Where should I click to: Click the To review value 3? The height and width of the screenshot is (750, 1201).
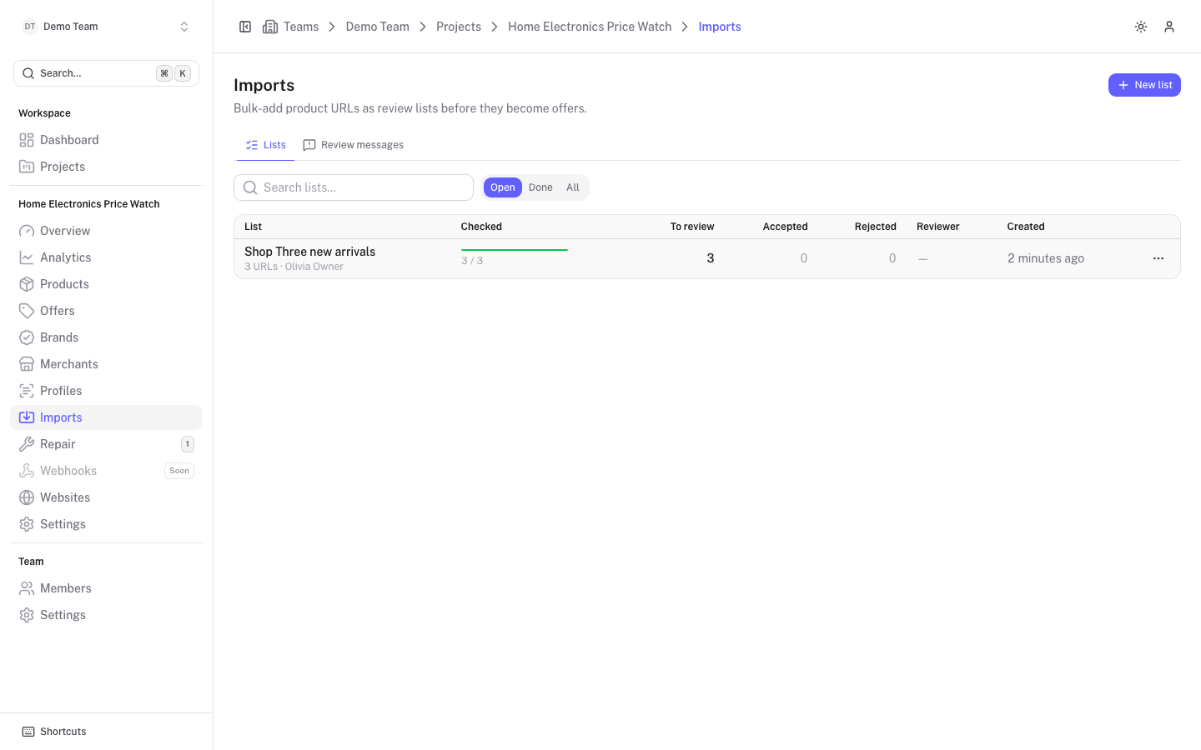711,258
